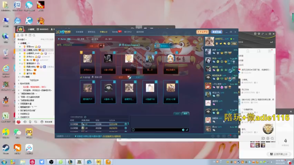
Task: Open the Windows Start button
Action: [x=4, y=162]
